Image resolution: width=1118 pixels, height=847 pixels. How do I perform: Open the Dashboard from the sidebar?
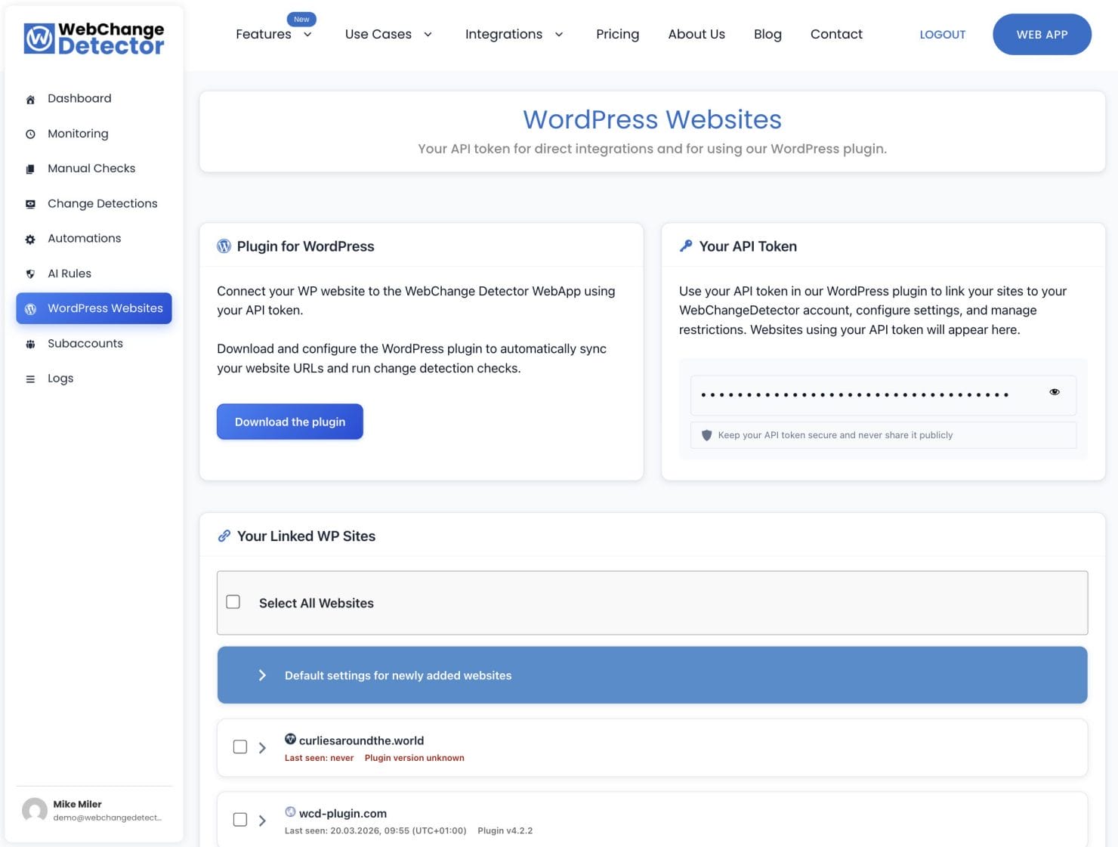tap(79, 98)
